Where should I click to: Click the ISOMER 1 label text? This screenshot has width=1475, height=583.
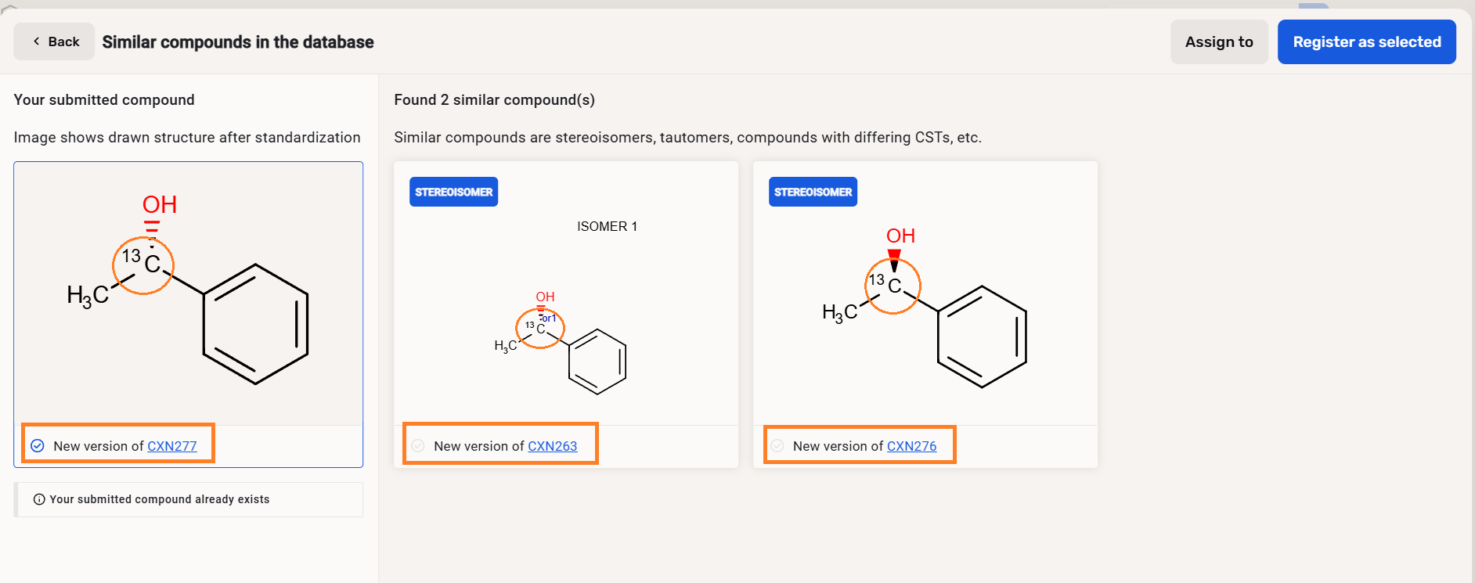point(607,226)
